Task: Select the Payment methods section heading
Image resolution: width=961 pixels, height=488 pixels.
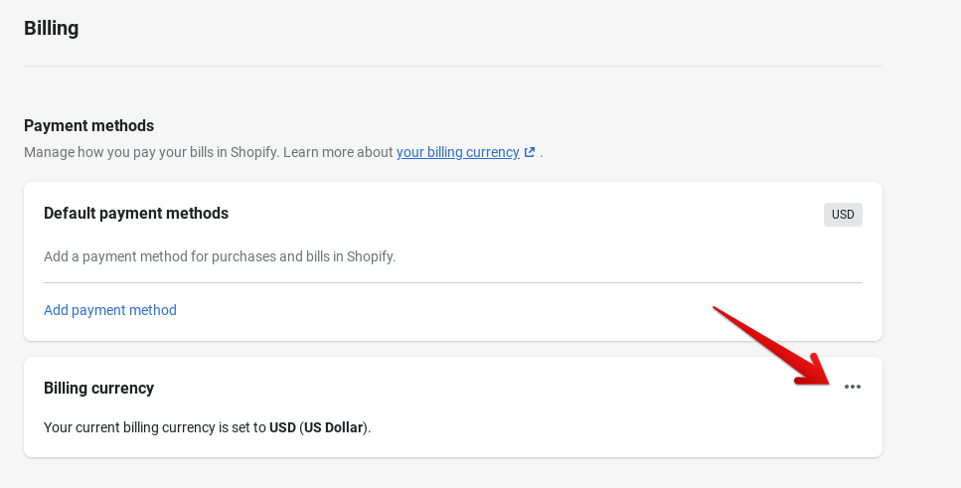Action: pos(88,126)
